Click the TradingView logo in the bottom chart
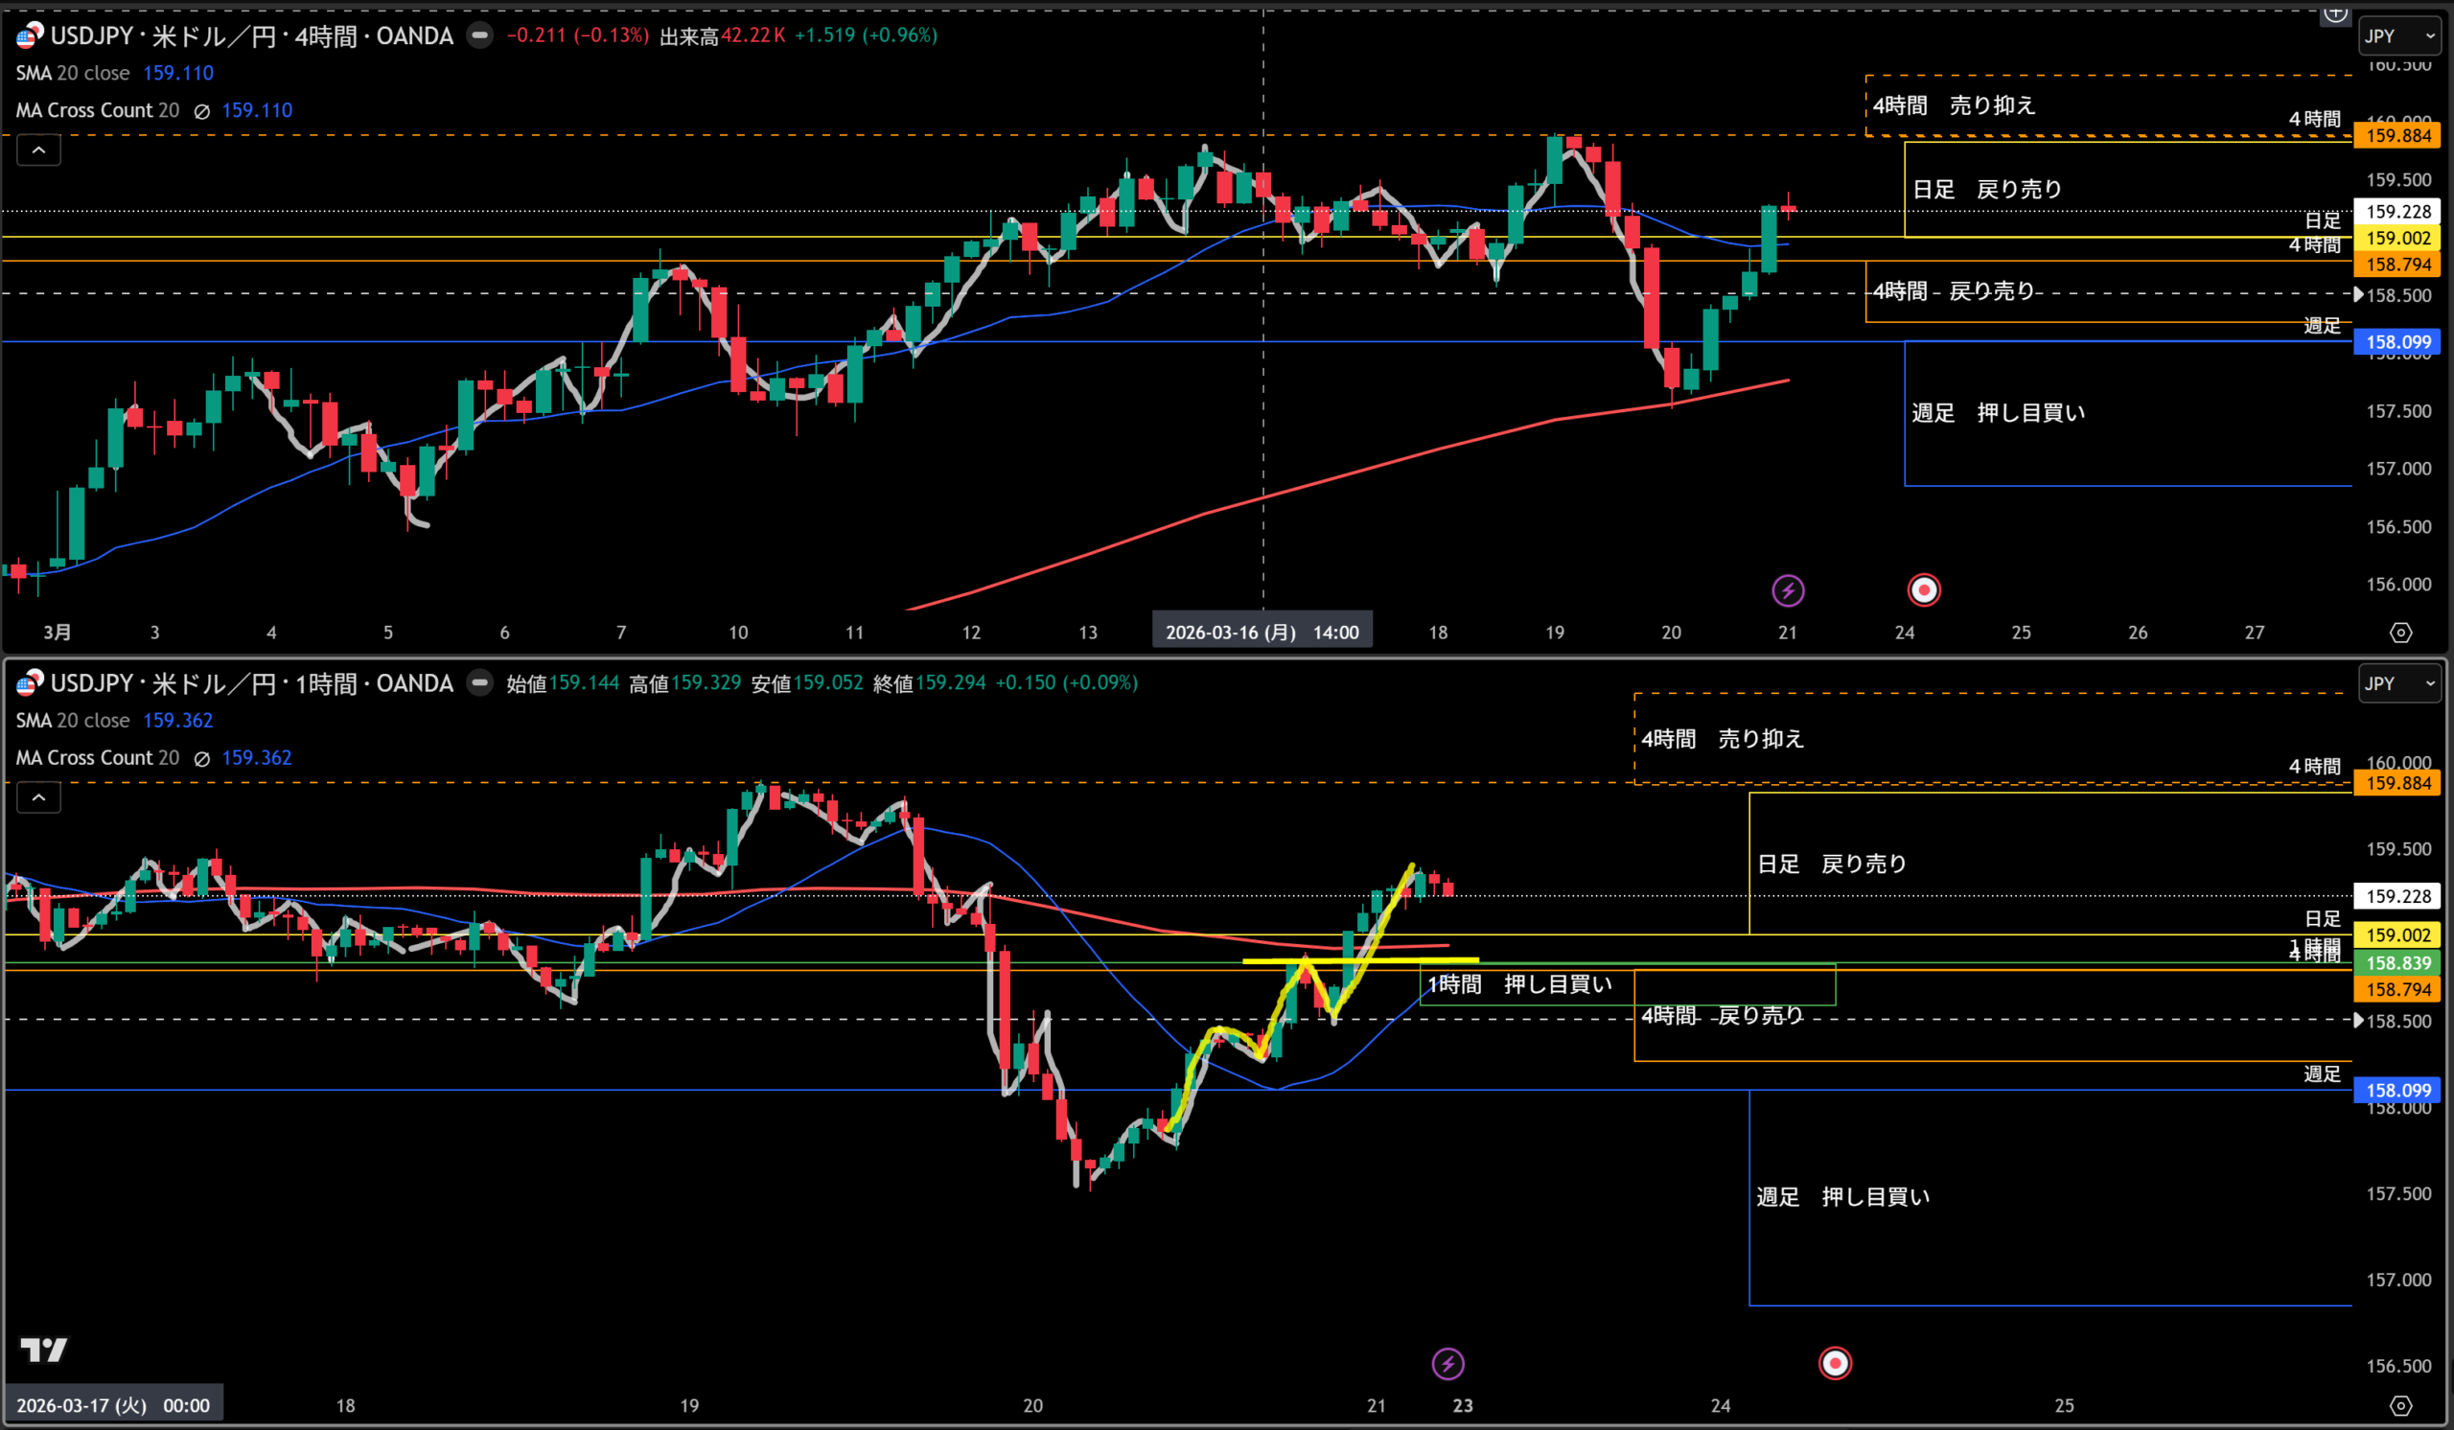Viewport: 2454px width, 1430px height. pos(44,1349)
